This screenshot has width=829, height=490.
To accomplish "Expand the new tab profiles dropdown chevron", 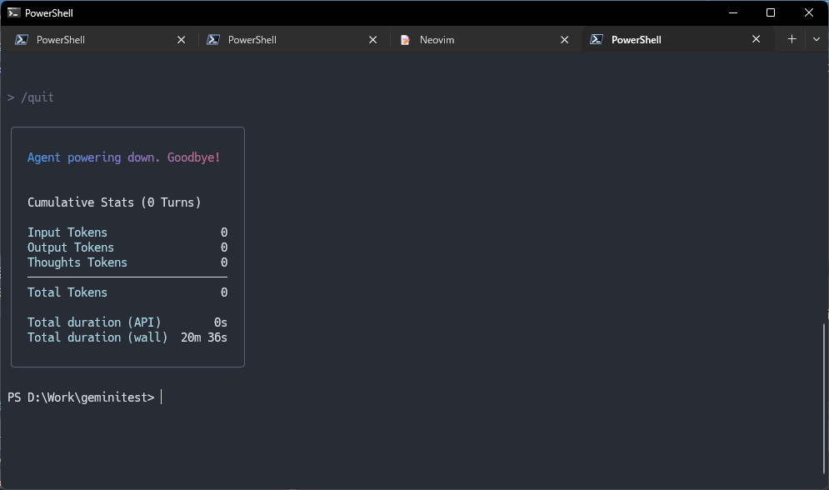I will (x=816, y=39).
